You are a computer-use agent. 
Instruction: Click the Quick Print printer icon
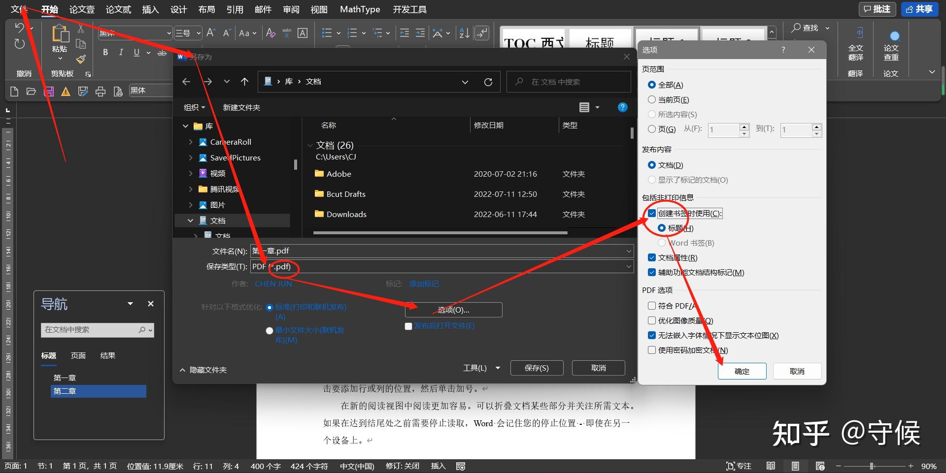click(x=101, y=91)
